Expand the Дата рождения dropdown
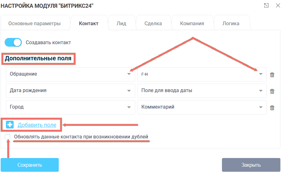The width and height of the screenshot is (281, 172). (70, 91)
